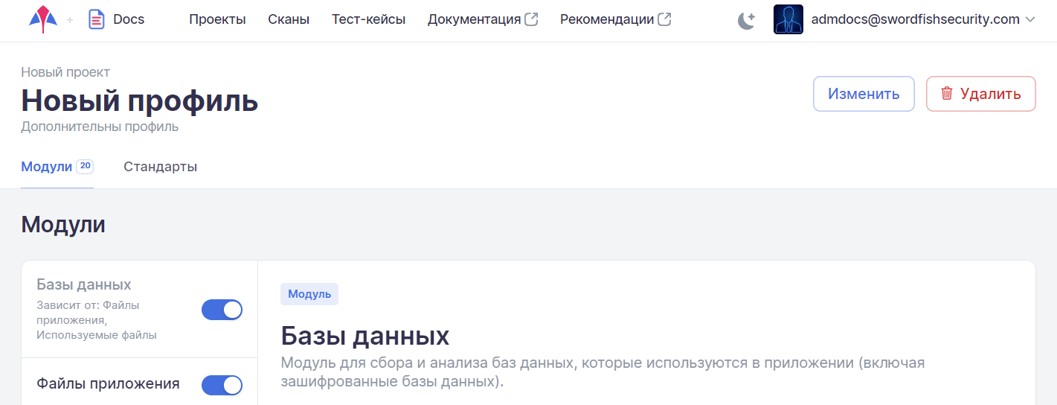This screenshot has width=1057, height=405.
Task: Open Тест-кейсы page
Action: click(368, 19)
